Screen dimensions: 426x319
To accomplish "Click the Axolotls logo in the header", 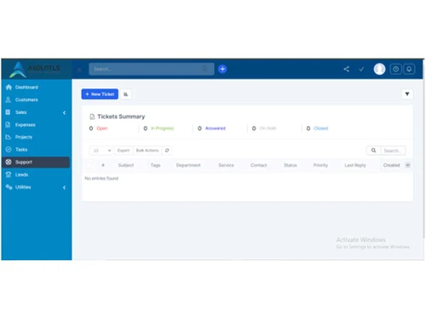I will click(x=35, y=69).
